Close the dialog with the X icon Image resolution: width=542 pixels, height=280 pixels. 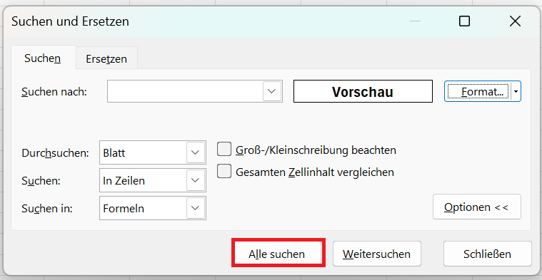515,21
